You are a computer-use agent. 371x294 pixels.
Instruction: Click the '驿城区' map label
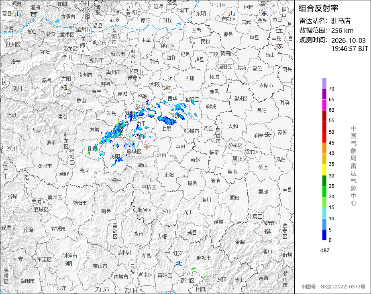coord(134,152)
